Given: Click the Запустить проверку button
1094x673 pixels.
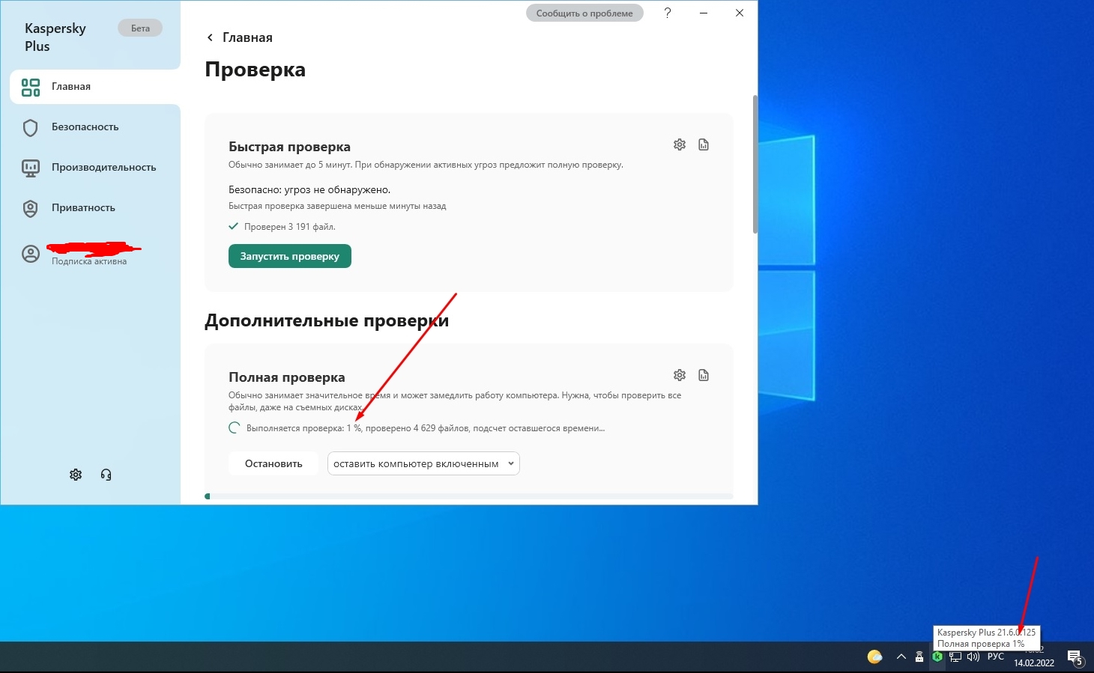Looking at the screenshot, I should (290, 256).
